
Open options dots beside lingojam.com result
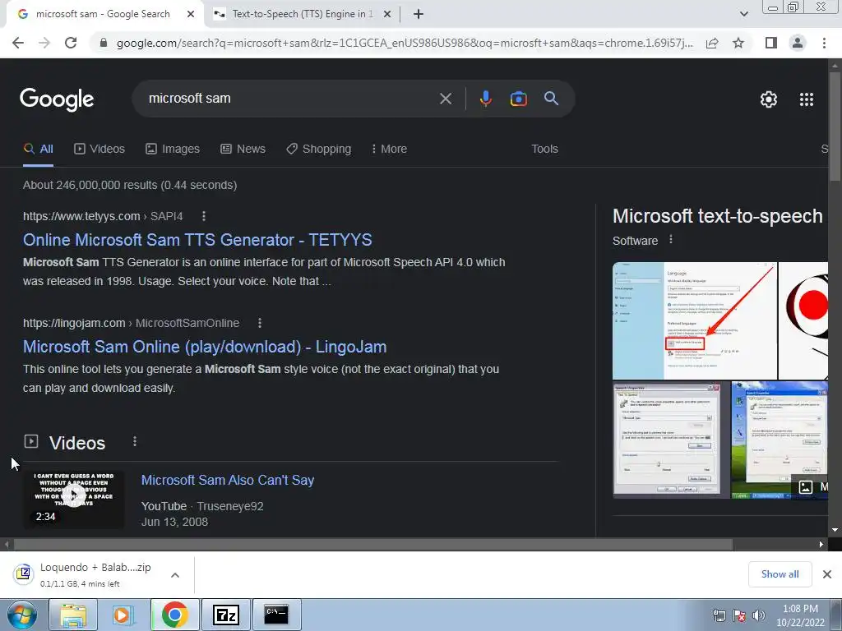point(259,323)
